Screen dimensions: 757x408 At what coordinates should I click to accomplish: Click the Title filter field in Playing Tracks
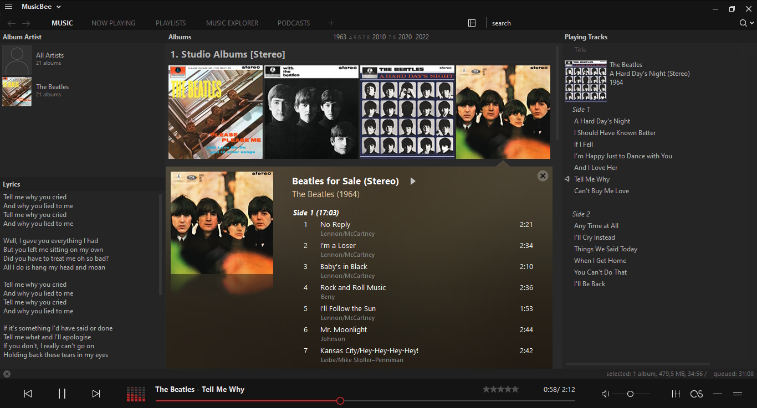[657, 50]
